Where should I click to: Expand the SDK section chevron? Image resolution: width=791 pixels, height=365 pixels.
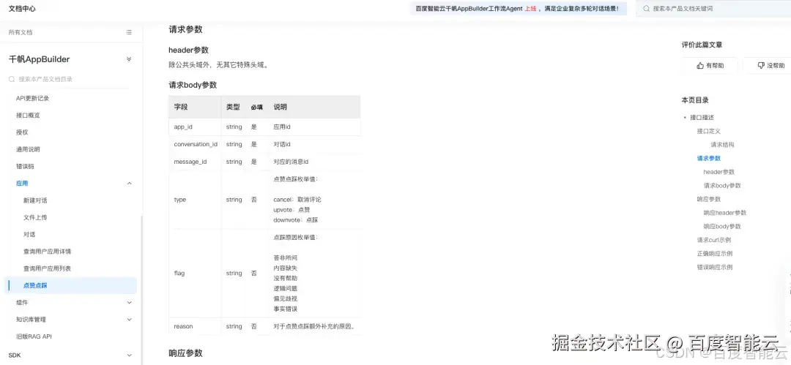click(129, 355)
